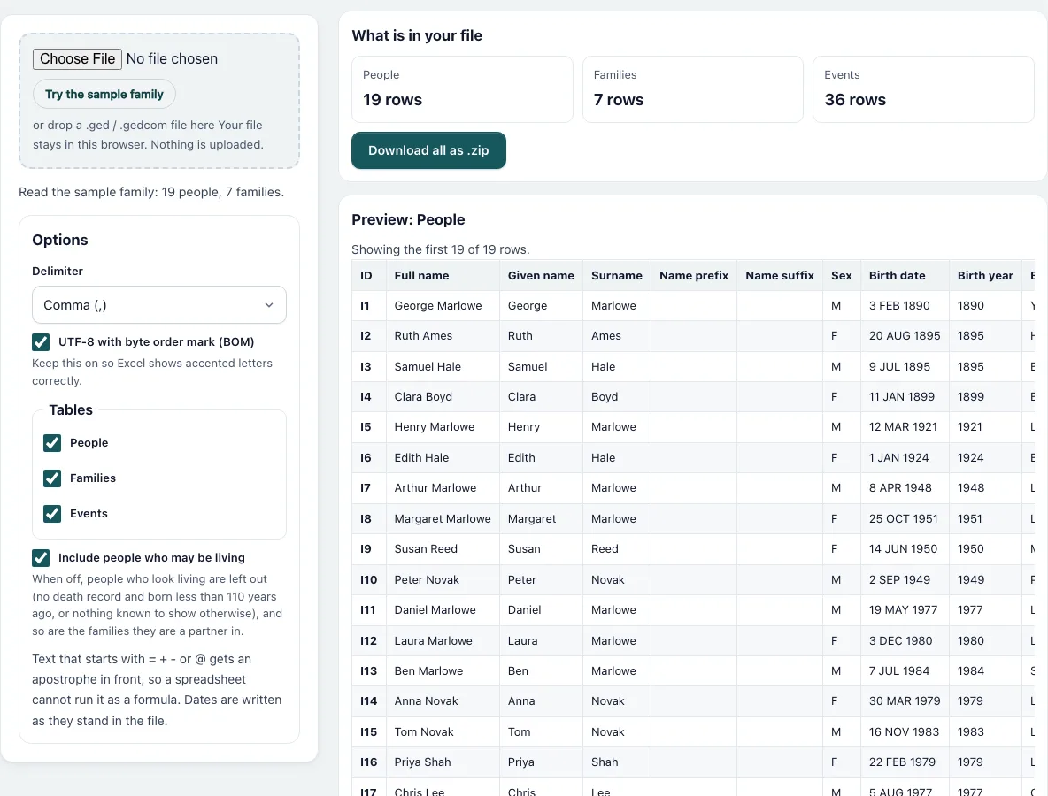
Task: Click the 25 OCT 1951 birth date
Action: tap(903, 519)
